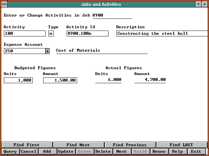Image resolution: width=209 pixels, height=156 pixels.
Task: Open the window system menu box
Action: click(x=4, y=4)
